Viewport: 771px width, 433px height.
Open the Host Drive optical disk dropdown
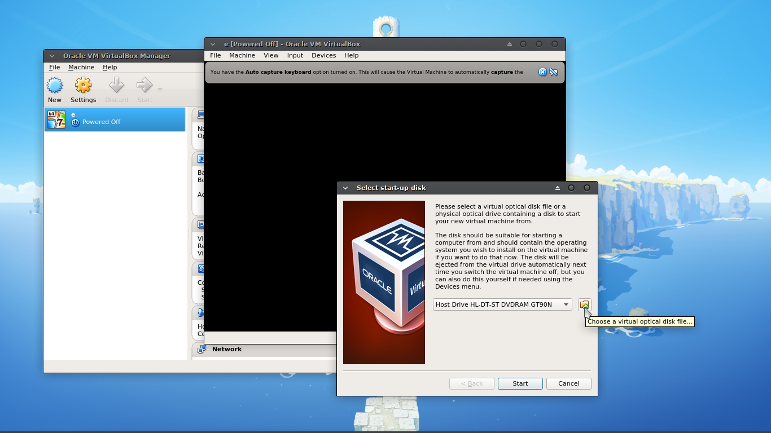502,304
